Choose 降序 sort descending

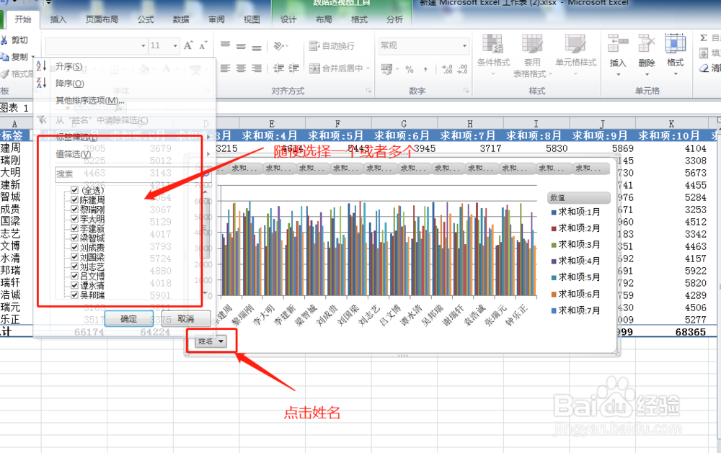coord(69,84)
